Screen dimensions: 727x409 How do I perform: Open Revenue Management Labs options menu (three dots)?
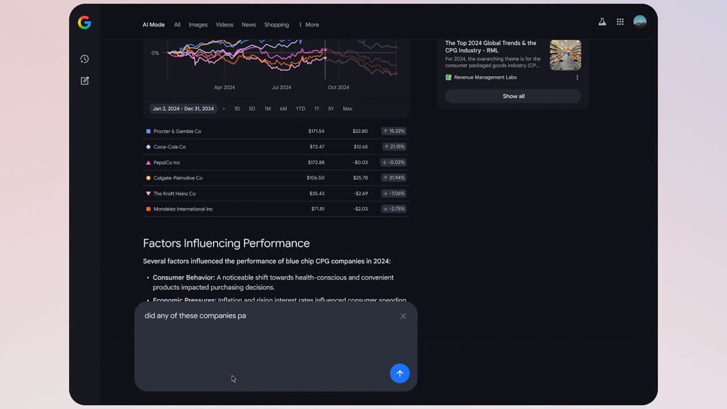(577, 78)
